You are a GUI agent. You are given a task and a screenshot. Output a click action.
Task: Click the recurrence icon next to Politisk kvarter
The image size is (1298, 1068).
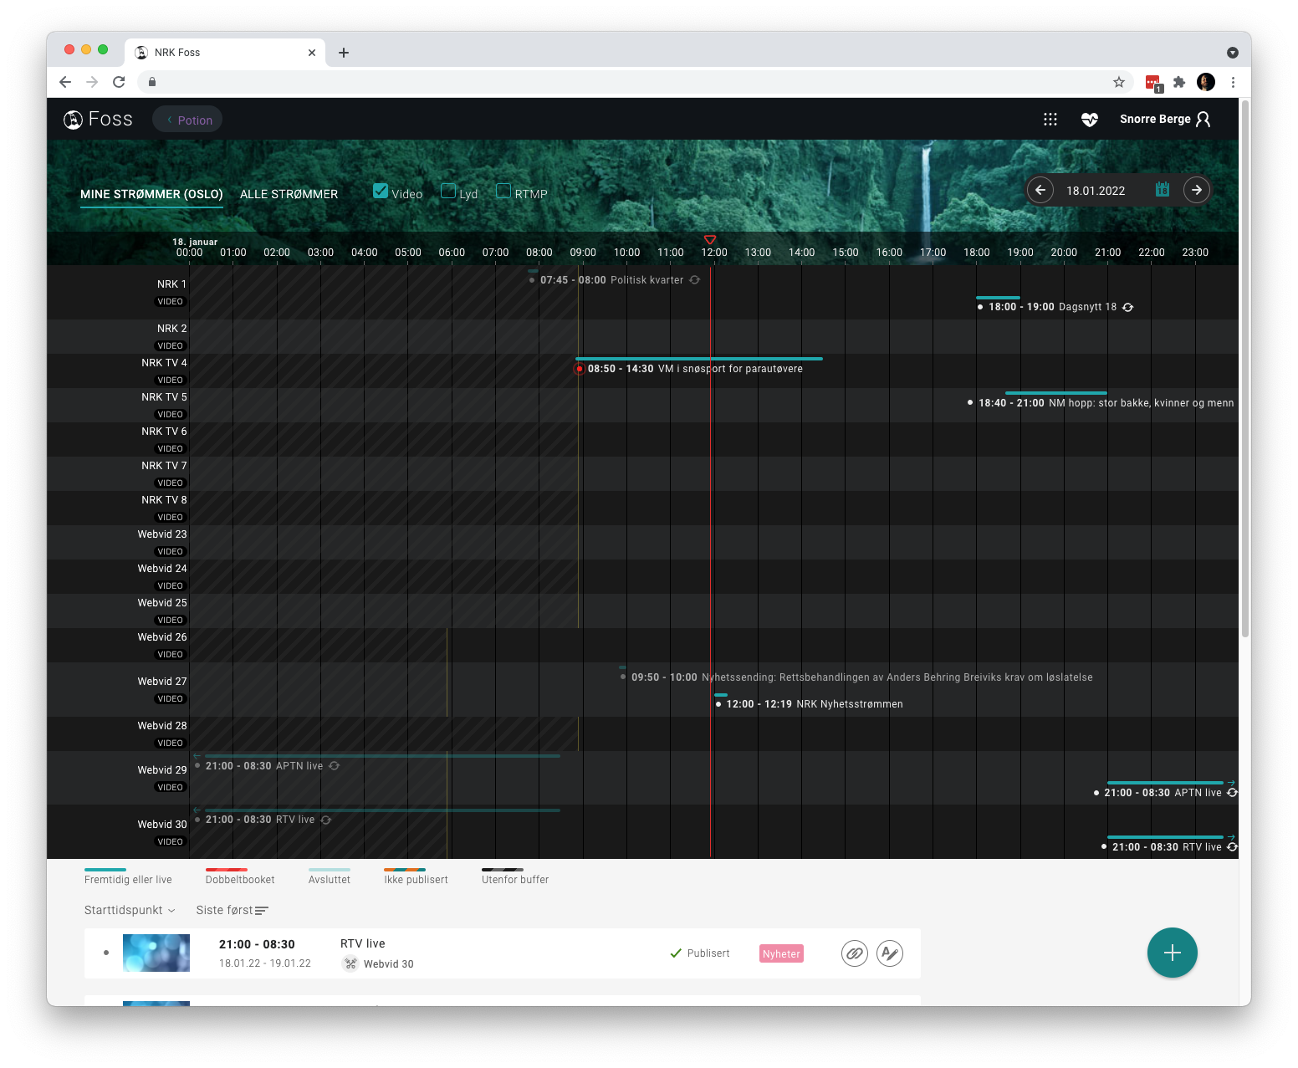click(x=694, y=280)
